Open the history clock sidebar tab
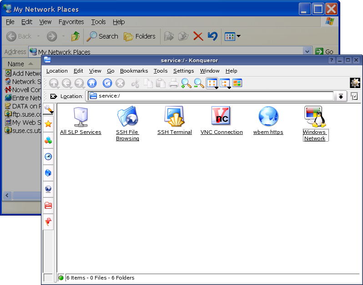The width and height of the screenshot is (363, 285). [x=48, y=157]
